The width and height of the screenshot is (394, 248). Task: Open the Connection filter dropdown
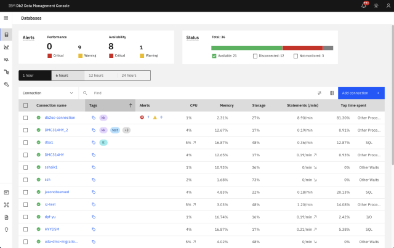point(48,93)
